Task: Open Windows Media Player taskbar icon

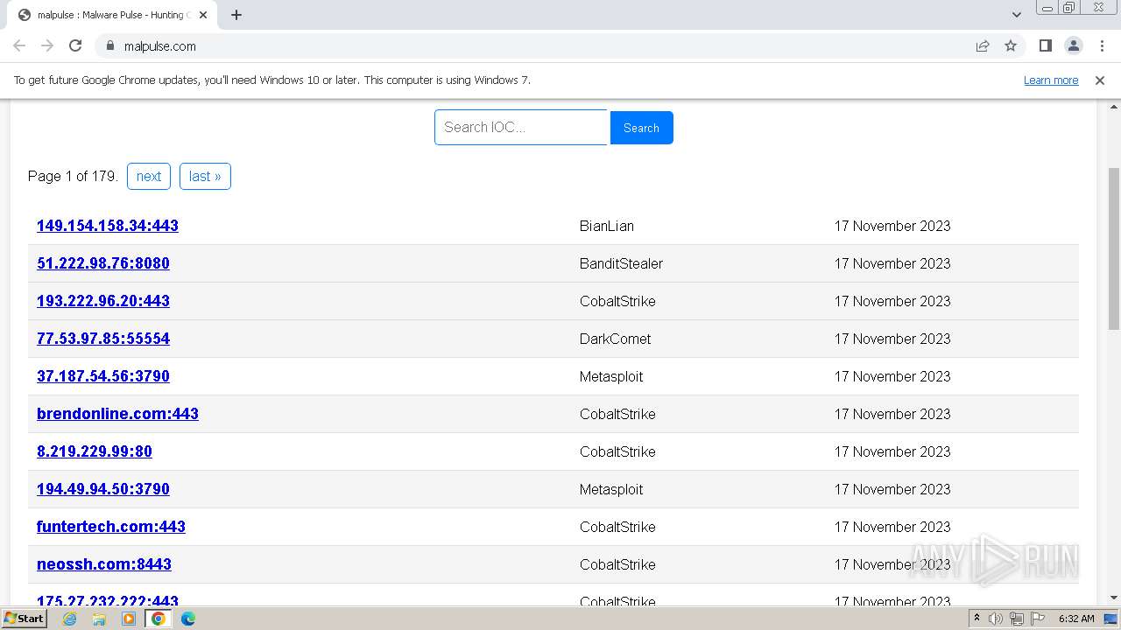Action: coord(129,619)
